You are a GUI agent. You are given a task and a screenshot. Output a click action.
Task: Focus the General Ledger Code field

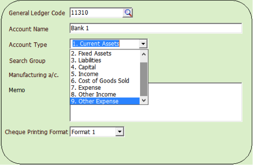(x=96, y=13)
